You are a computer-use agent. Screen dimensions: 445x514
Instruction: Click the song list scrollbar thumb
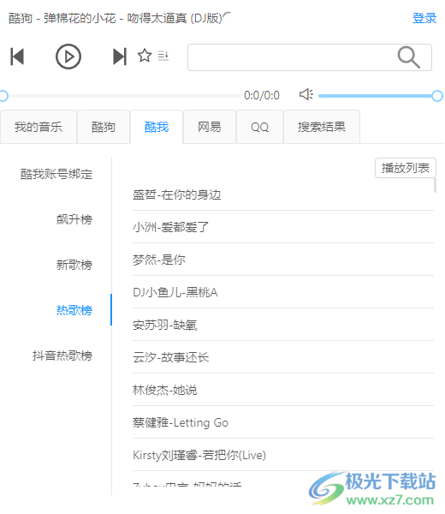(436, 185)
